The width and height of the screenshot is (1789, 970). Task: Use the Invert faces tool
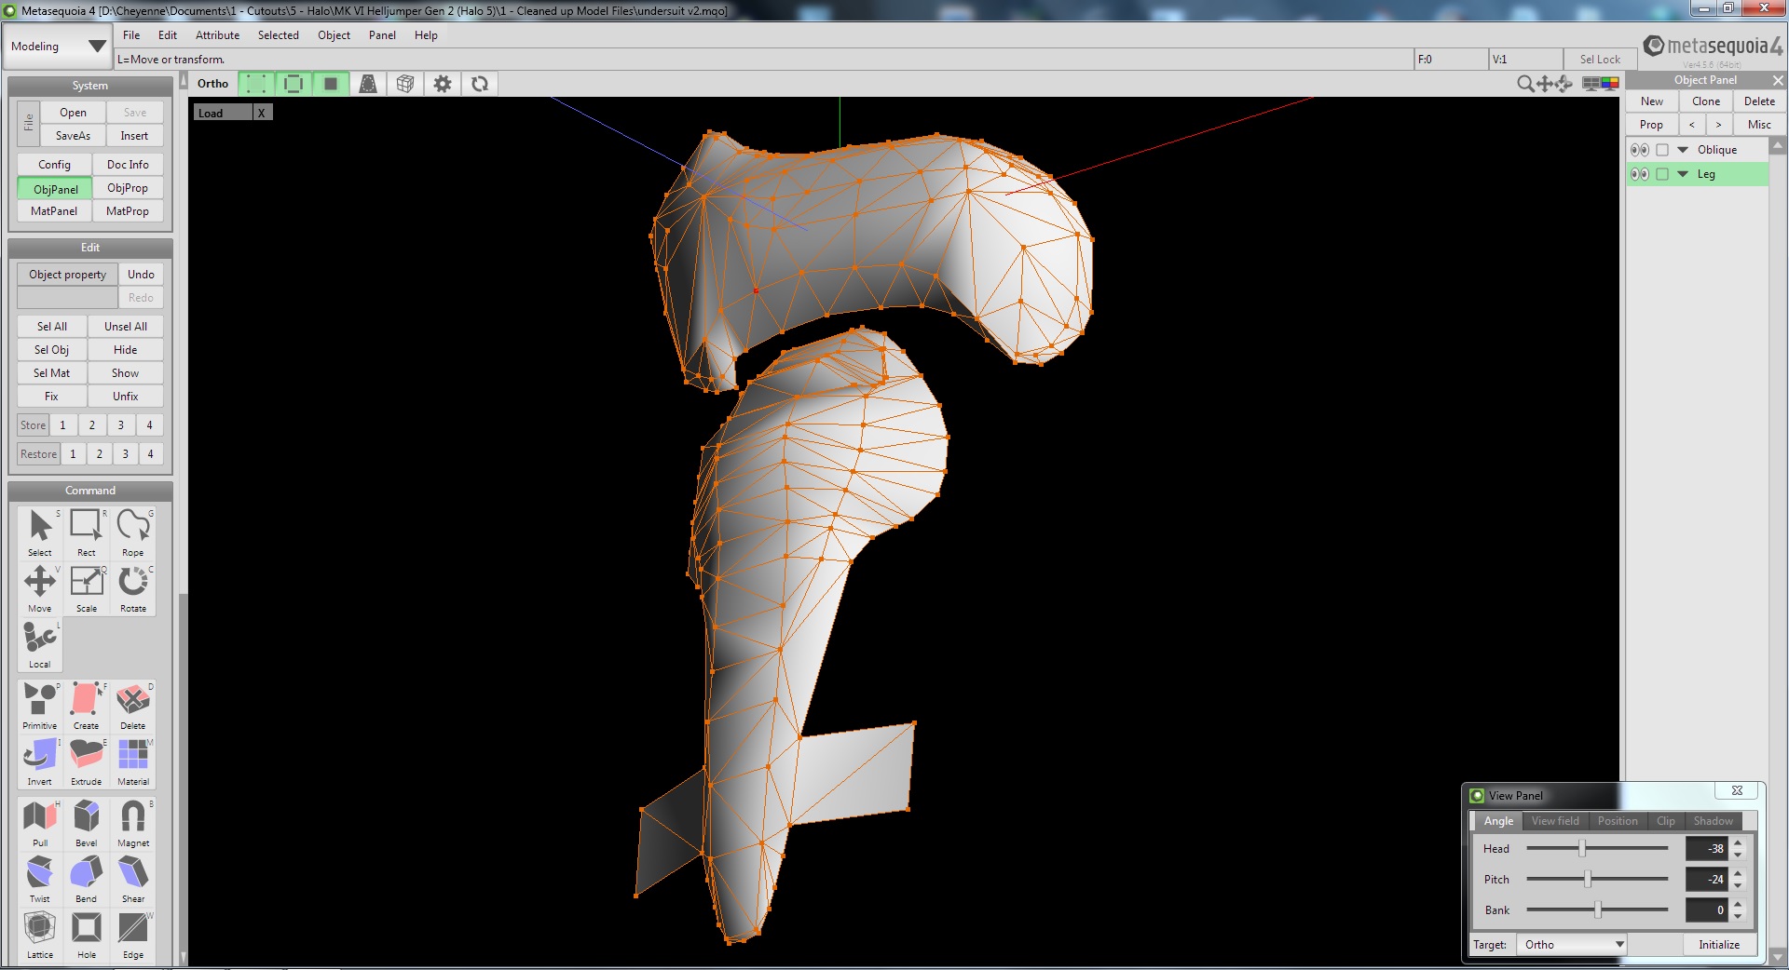(40, 761)
